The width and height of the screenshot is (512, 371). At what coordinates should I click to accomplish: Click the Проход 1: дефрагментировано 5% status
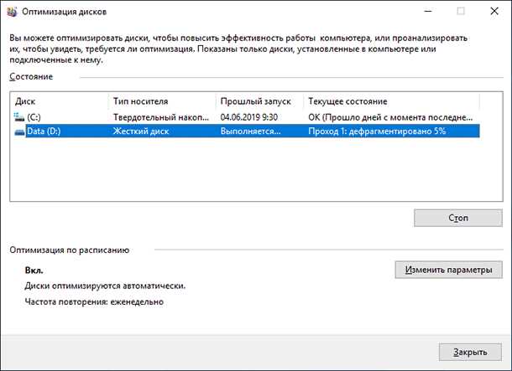point(377,131)
